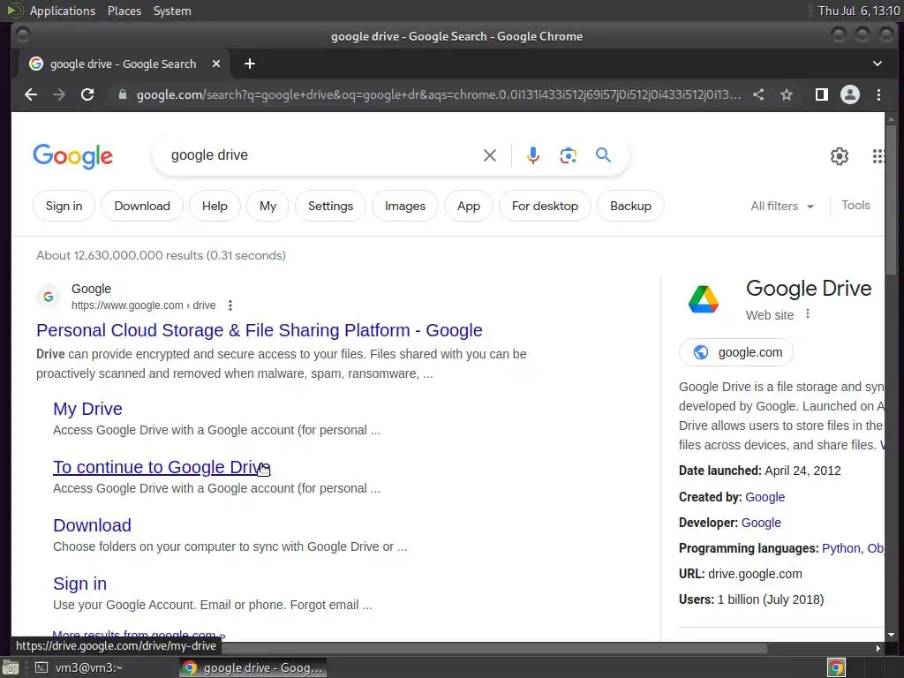This screenshot has width=904, height=678.
Task: Select the Backup filter chip
Action: click(x=630, y=206)
